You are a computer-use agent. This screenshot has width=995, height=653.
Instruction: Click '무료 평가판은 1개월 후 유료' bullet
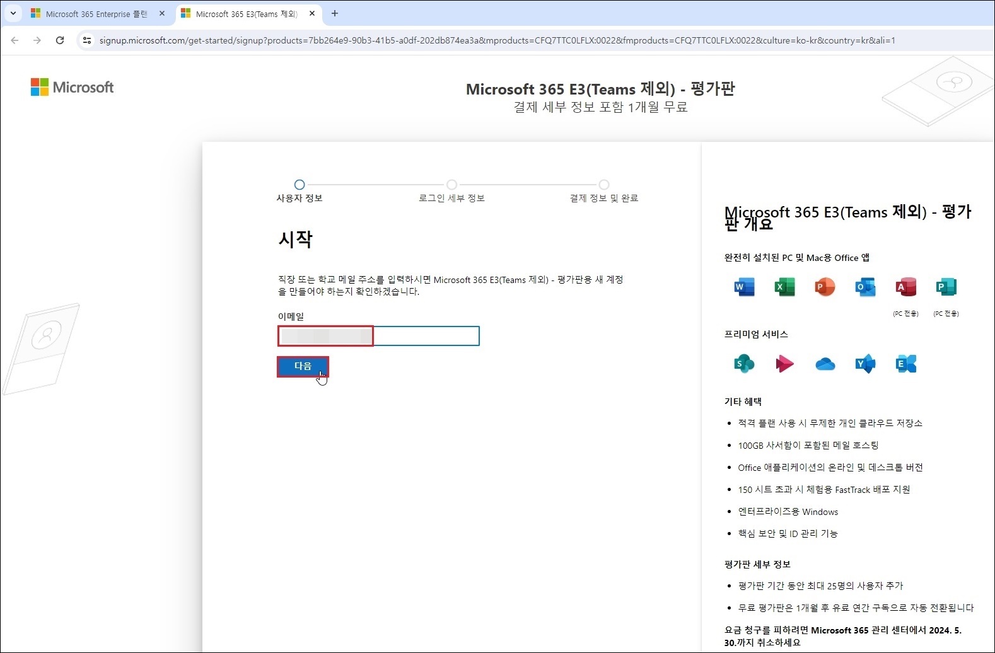856,608
